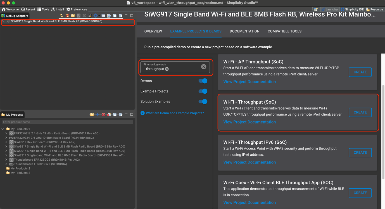Open the adapter configuration wrench tool
The image size is (385, 209).
pos(90,16)
